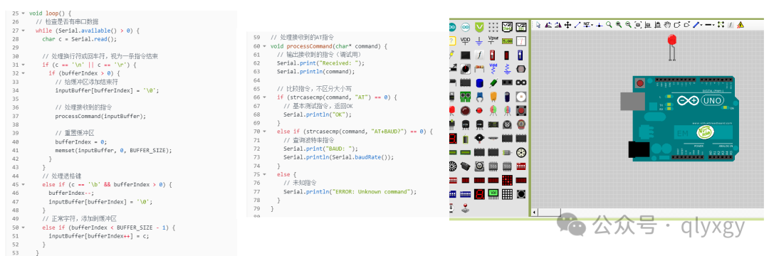The image size is (769, 256).
Task: Open the NET label dropdown arrow
Action: pyautogui.click(x=592, y=25)
